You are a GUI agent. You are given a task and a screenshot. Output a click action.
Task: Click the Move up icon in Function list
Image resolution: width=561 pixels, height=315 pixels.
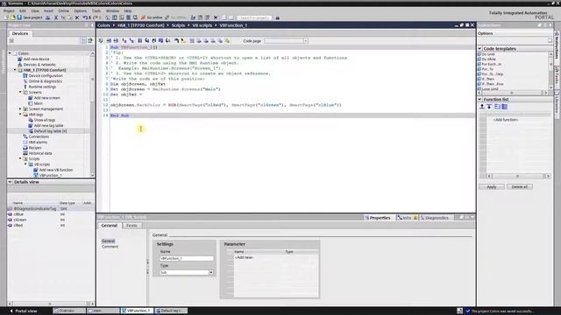pyautogui.click(x=482, y=107)
